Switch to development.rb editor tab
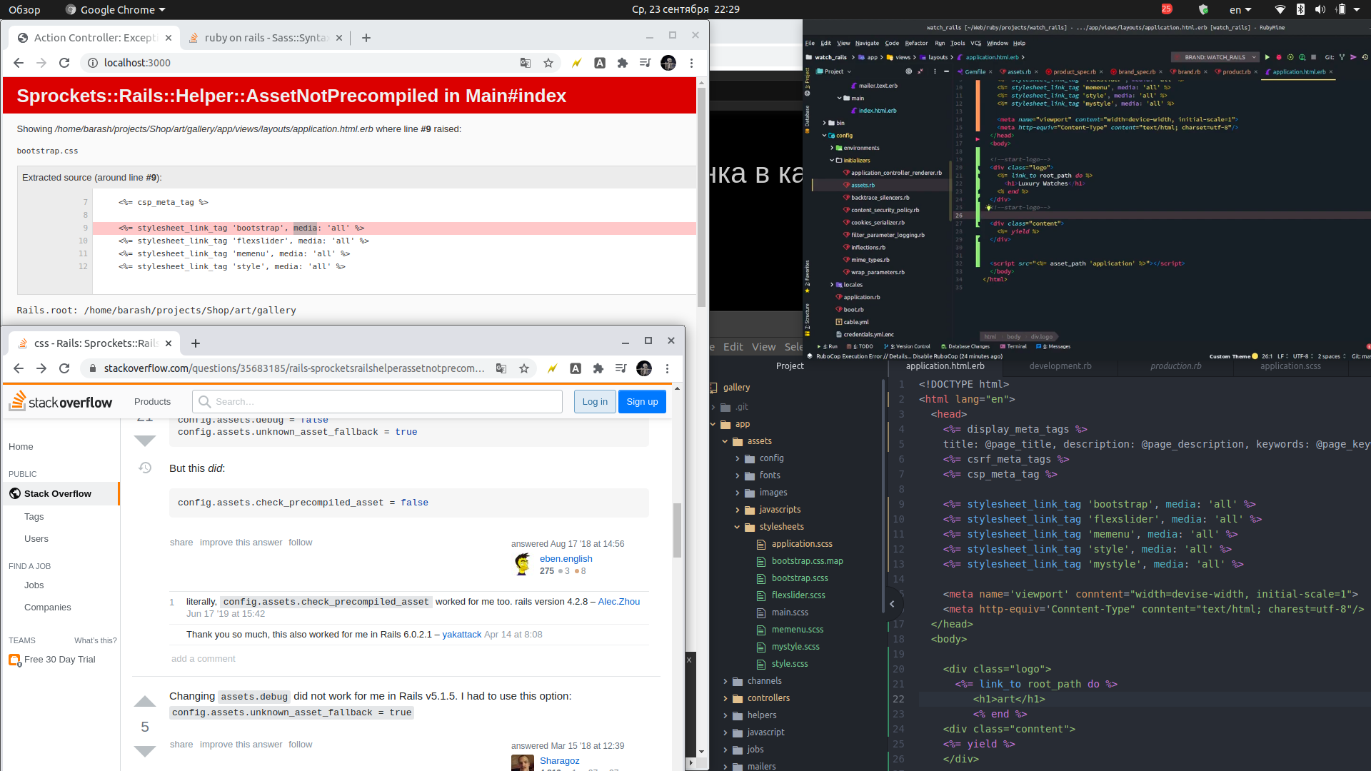The height and width of the screenshot is (771, 1371). pos(1060,366)
